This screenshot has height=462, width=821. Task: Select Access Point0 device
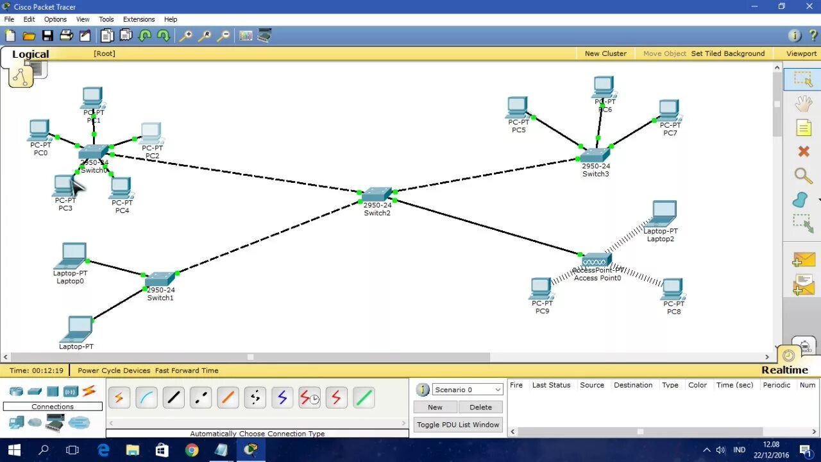coord(596,260)
